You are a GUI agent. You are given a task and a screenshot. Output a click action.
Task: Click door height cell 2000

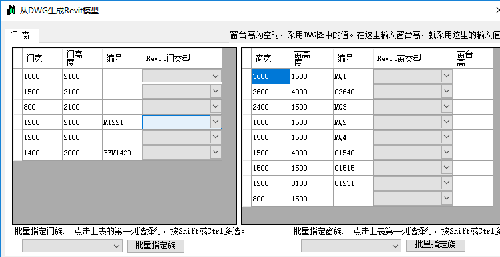pos(83,153)
